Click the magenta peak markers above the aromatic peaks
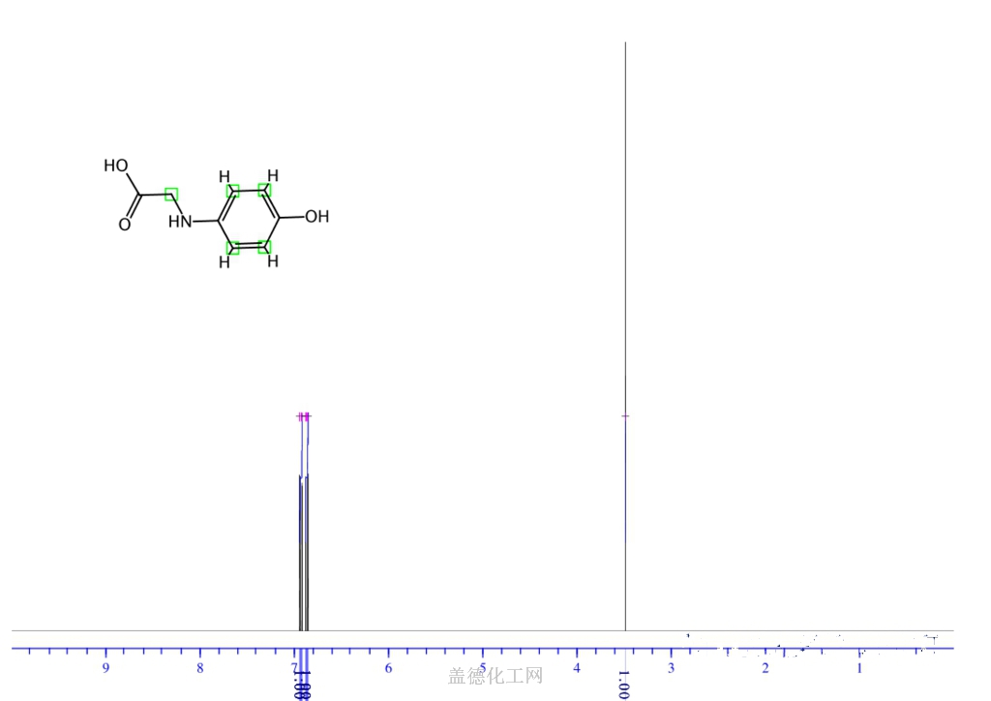The height and width of the screenshot is (701, 991). [x=304, y=416]
